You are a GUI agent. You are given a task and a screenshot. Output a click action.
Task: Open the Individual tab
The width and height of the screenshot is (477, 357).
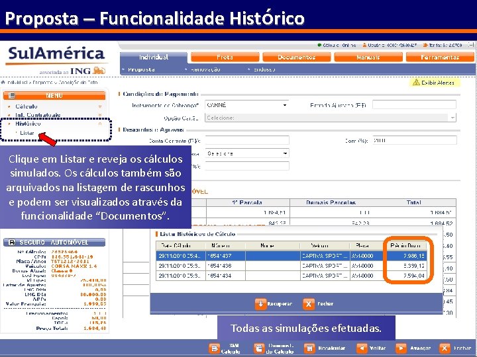(x=154, y=57)
